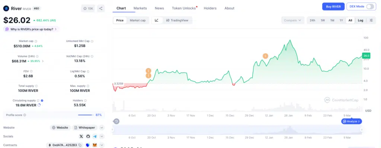
Task: Open Why is RIVER's price up today
Action: pyautogui.click(x=31, y=29)
